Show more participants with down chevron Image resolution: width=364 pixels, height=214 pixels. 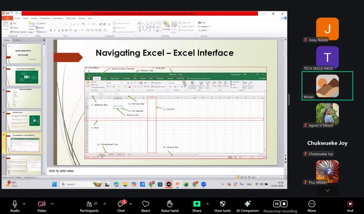(x=327, y=191)
